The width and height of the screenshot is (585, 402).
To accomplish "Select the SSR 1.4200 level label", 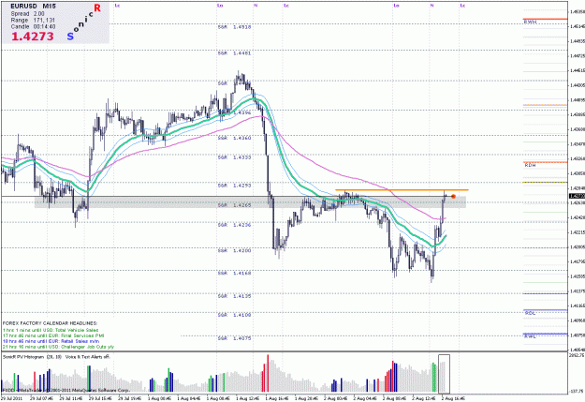I will pos(234,251).
